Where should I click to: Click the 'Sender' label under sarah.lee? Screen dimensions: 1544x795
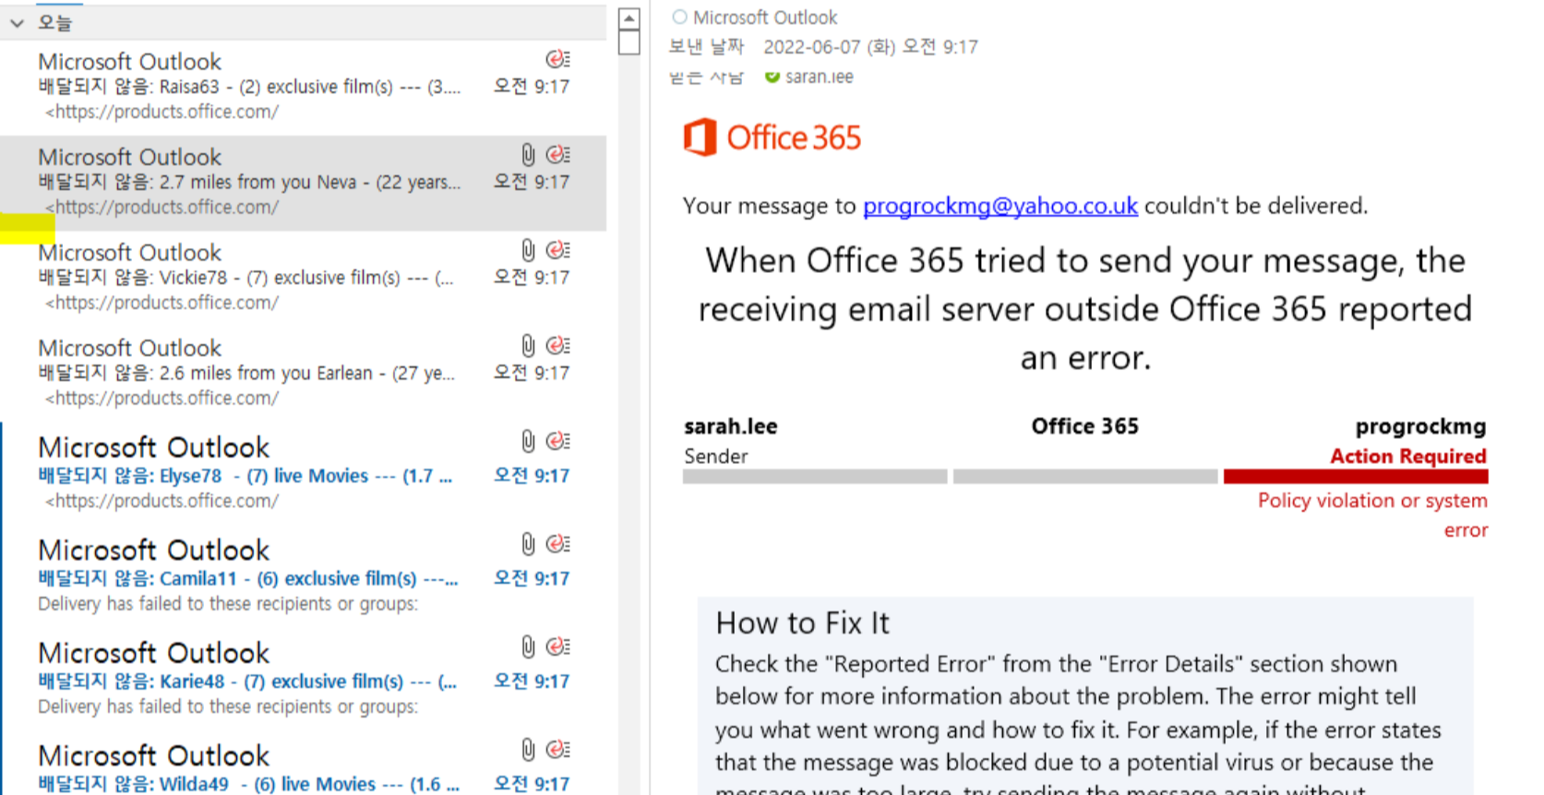[x=715, y=457]
